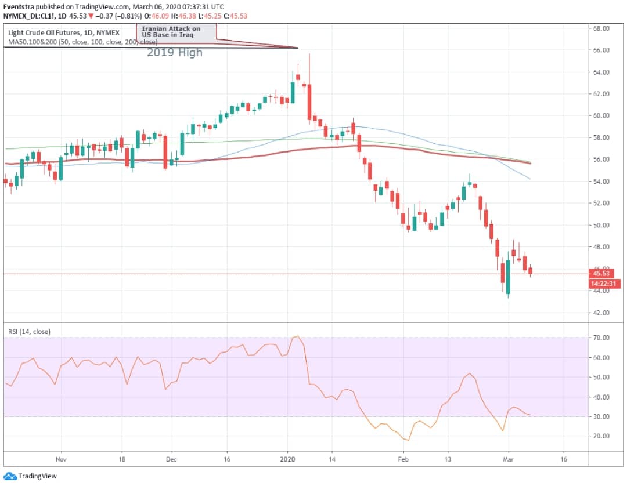
Task: Open the RSI (14, close) indicator legend
Action: tap(29, 332)
